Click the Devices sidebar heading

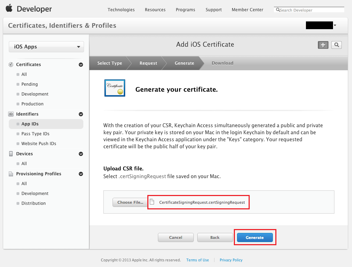click(25, 154)
